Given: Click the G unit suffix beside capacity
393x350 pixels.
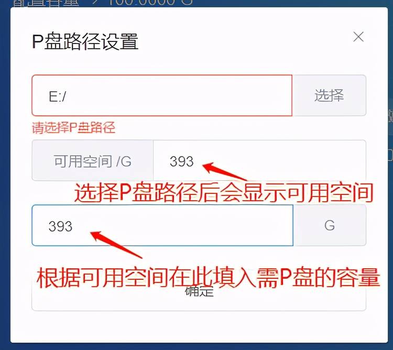Looking at the screenshot, I should point(330,225).
